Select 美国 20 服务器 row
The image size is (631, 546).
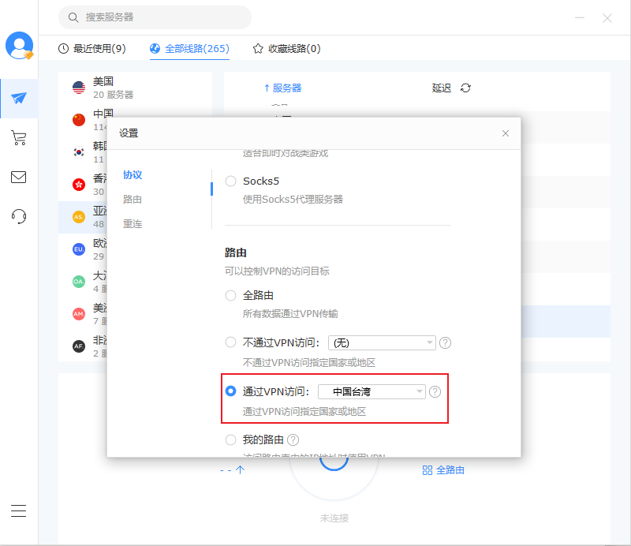[x=135, y=88]
